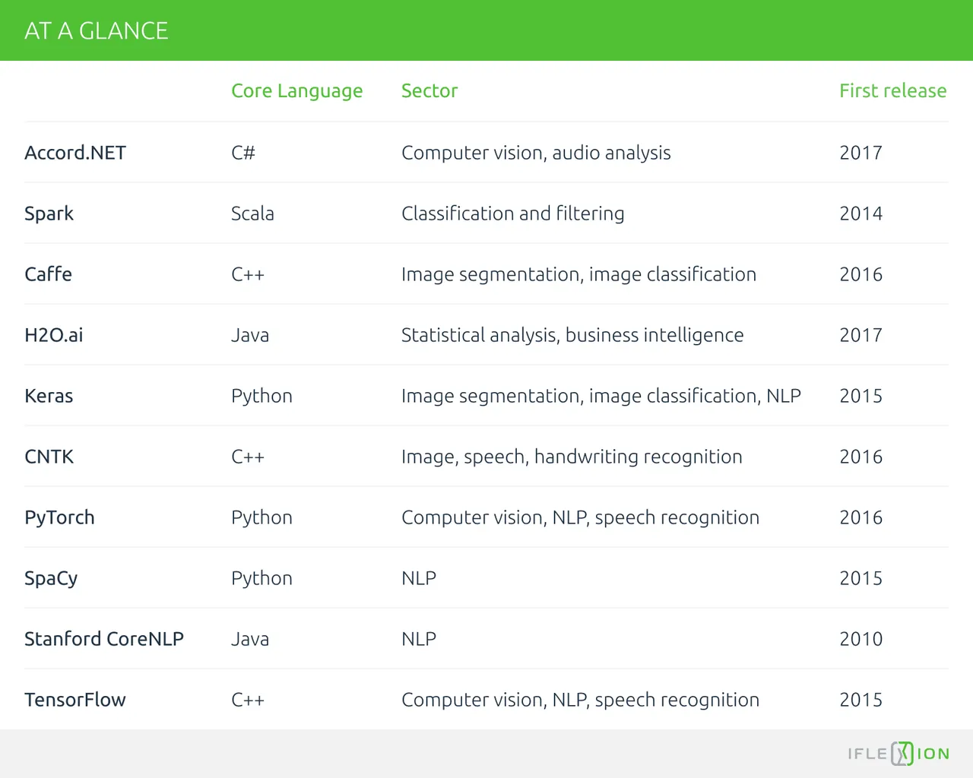Click the 2015 year in SpaCy row
This screenshot has height=778, width=973.
pyautogui.click(x=861, y=578)
